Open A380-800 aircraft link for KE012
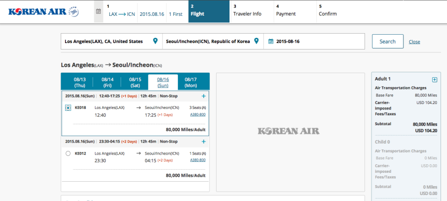Image resolution: width=447 pixels, height=201 pixels. point(198,160)
